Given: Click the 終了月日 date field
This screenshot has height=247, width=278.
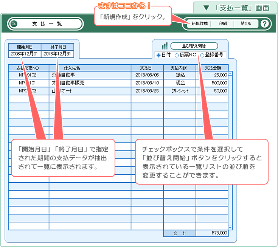Looking at the screenshot, I should 57,54.
